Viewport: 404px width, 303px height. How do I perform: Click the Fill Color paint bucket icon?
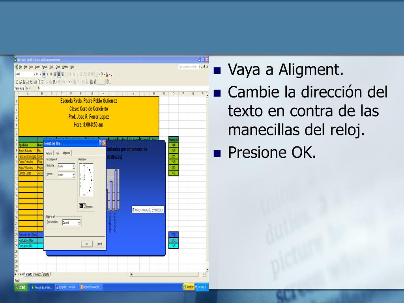pos(102,74)
